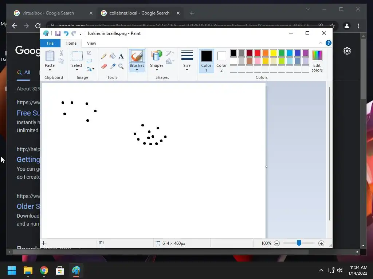The image size is (373, 279).
Task: Click the Brushes tool icon
Action: 137,56
